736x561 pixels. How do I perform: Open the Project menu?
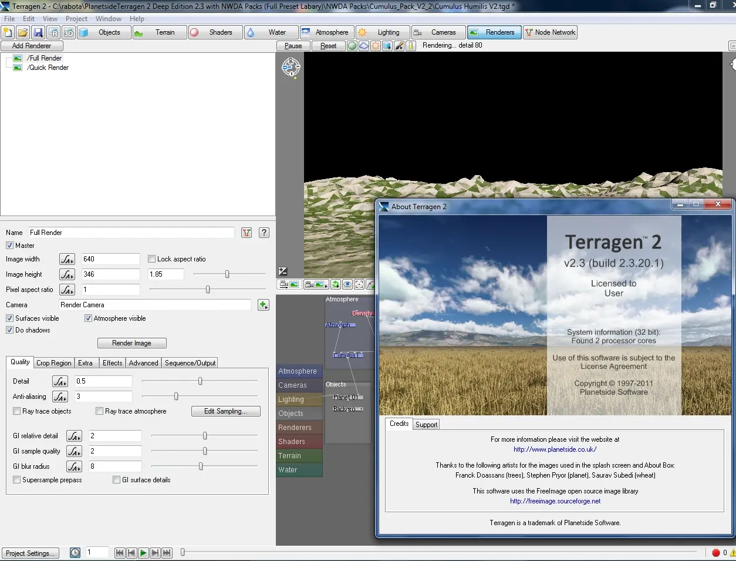(76, 19)
